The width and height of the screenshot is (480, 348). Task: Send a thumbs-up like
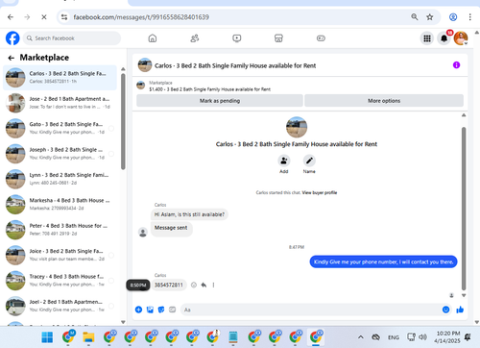(460, 310)
